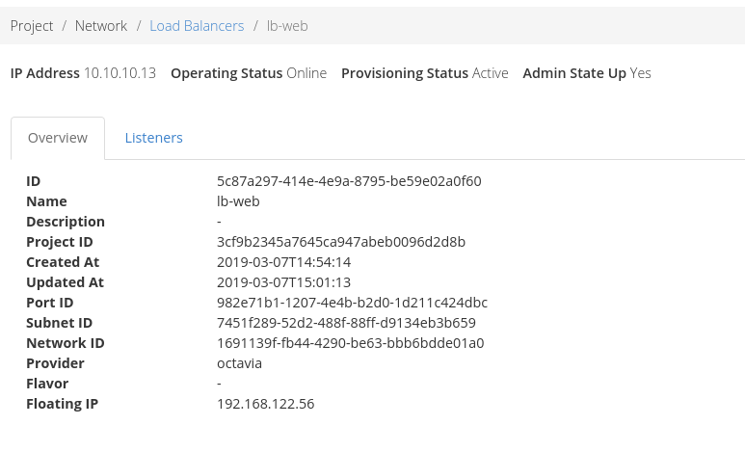
Task: Click the Name value lb-web
Action: [x=238, y=201]
